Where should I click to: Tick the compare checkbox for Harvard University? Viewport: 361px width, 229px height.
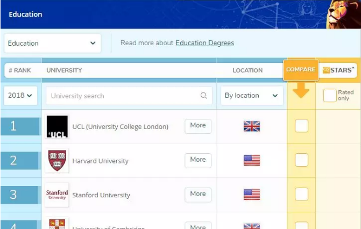301,160
